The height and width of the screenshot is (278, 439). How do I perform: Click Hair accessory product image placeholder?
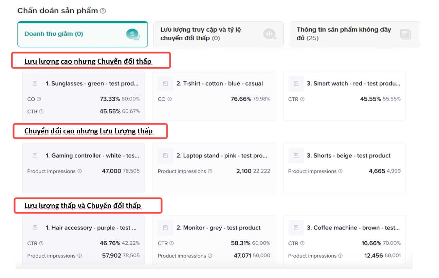(35, 228)
